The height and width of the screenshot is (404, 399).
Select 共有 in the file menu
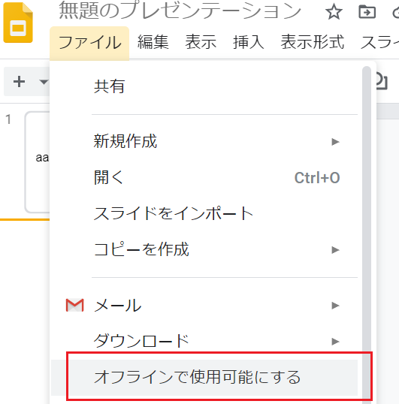click(x=204, y=86)
